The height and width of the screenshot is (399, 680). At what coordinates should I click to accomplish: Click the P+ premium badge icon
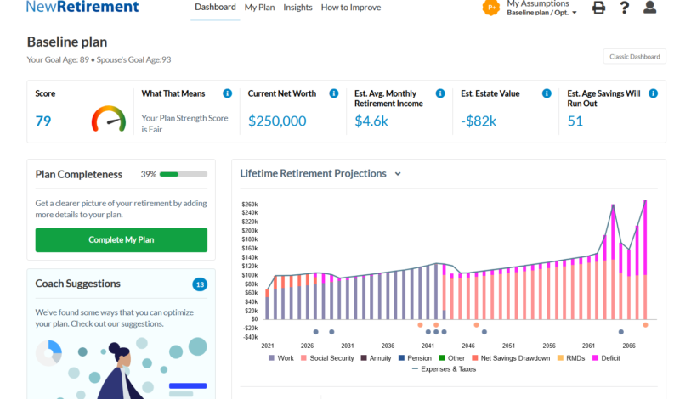coord(490,8)
